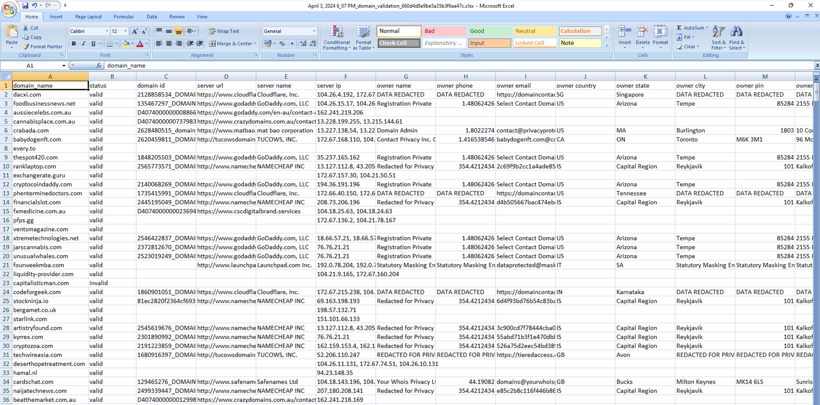This screenshot has width=820, height=405.
Task: Apply left text alignment
Action: pyautogui.click(x=159, y=44)
